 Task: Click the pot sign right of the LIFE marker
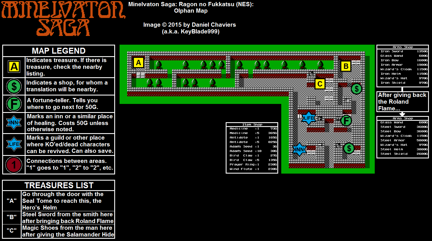(320, 119)
